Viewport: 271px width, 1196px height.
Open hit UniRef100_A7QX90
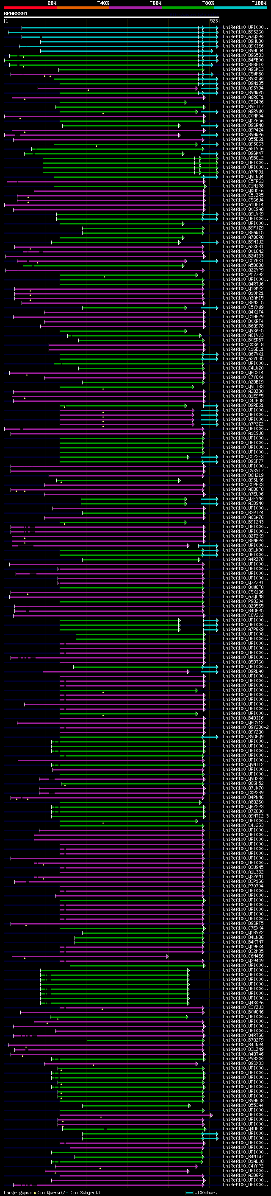pyautogui.click(x=243, y=36)
